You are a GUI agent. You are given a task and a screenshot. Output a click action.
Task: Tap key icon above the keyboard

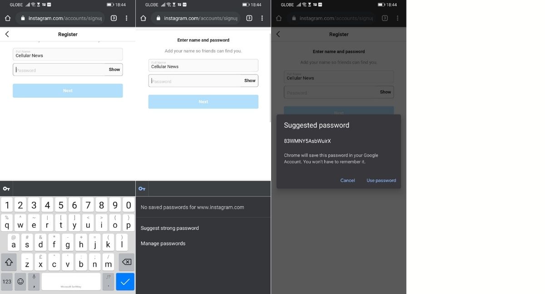click(6, 189)
